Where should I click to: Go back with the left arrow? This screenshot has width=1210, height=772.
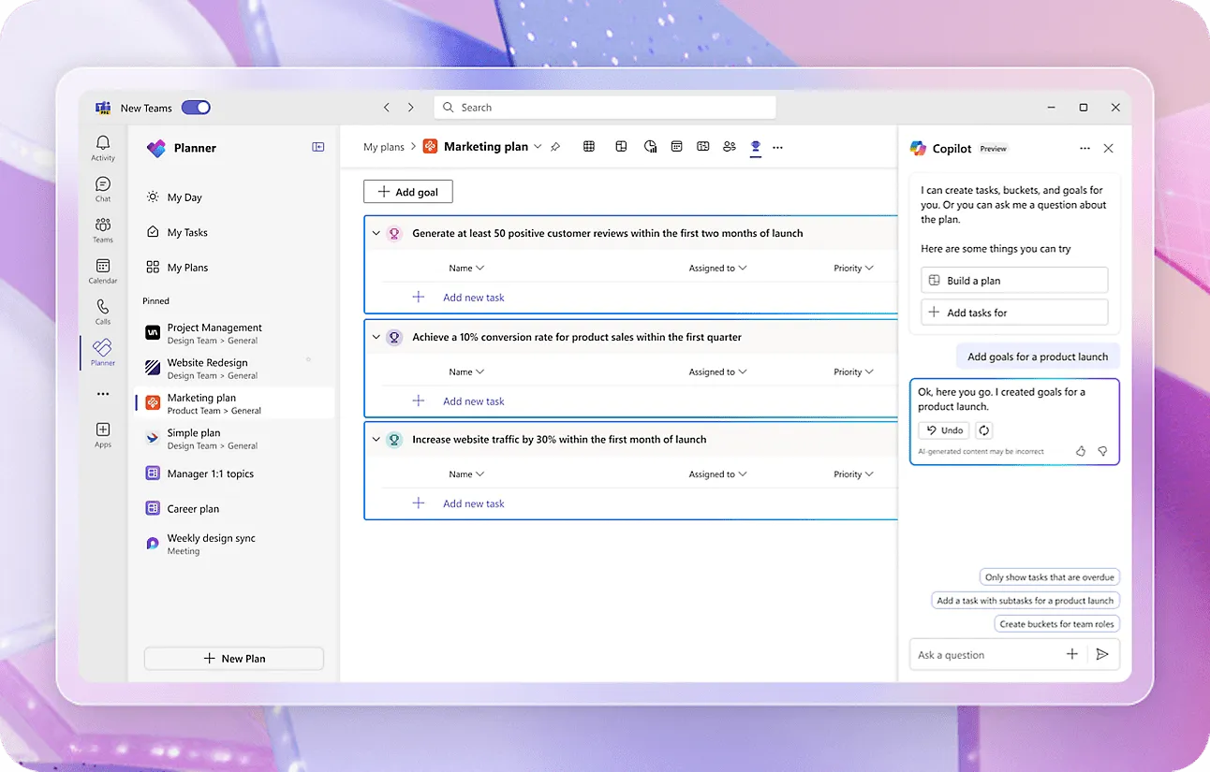click(387, 108)
